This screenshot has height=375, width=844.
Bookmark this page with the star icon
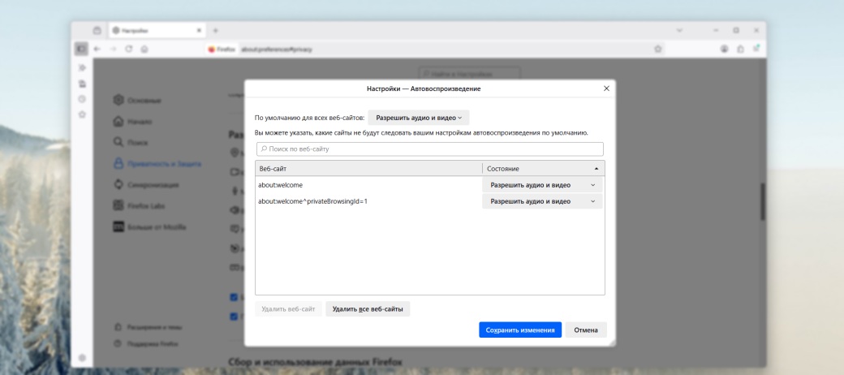[x=657, y=50]
